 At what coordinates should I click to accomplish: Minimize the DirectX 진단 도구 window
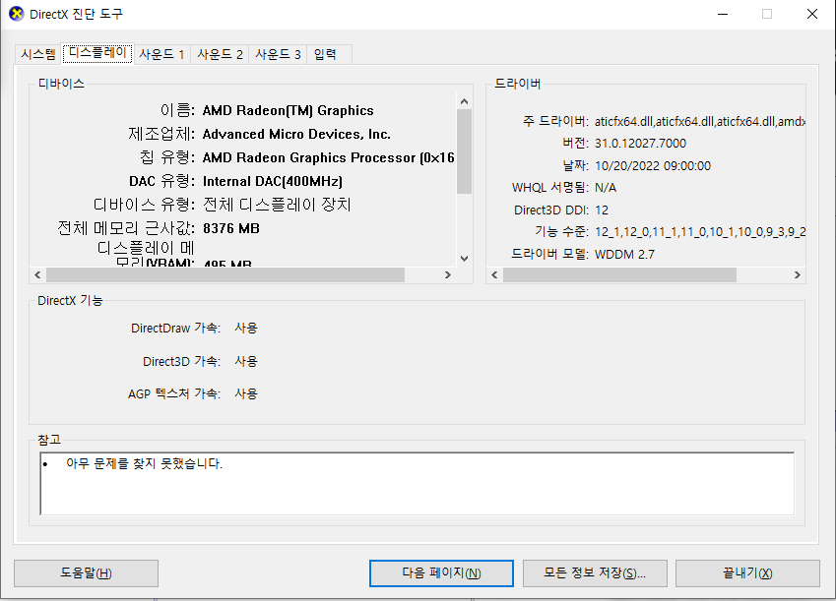coord(723,14)
